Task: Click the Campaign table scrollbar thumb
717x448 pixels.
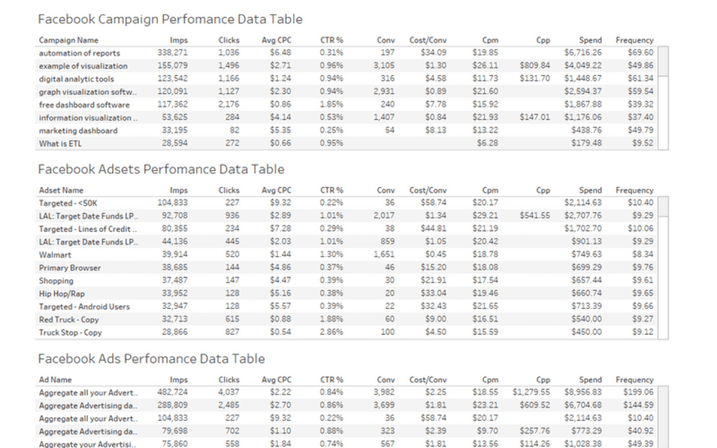Action: coord(664,62)
